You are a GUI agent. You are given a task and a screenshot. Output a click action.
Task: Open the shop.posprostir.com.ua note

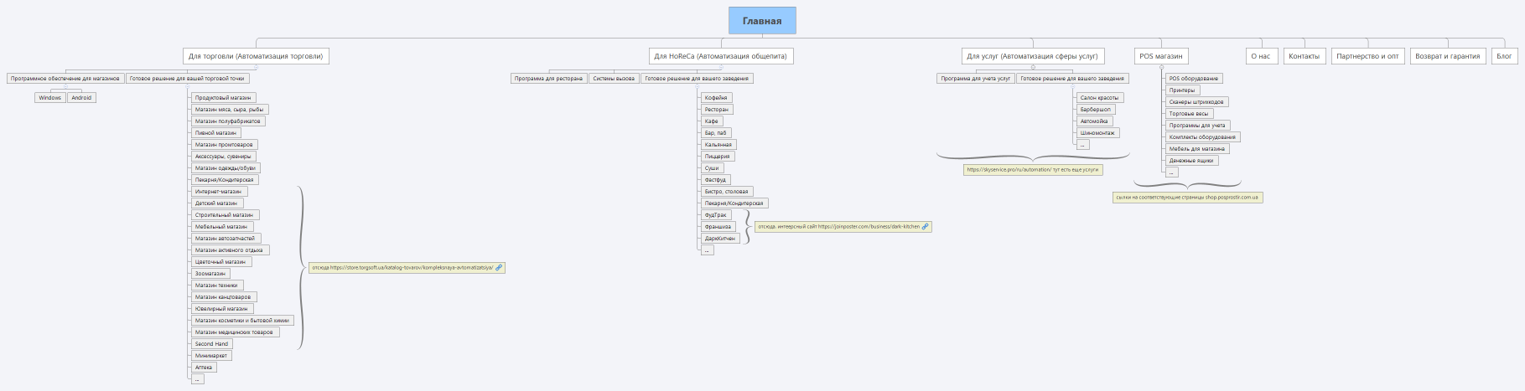(1186, 198)
